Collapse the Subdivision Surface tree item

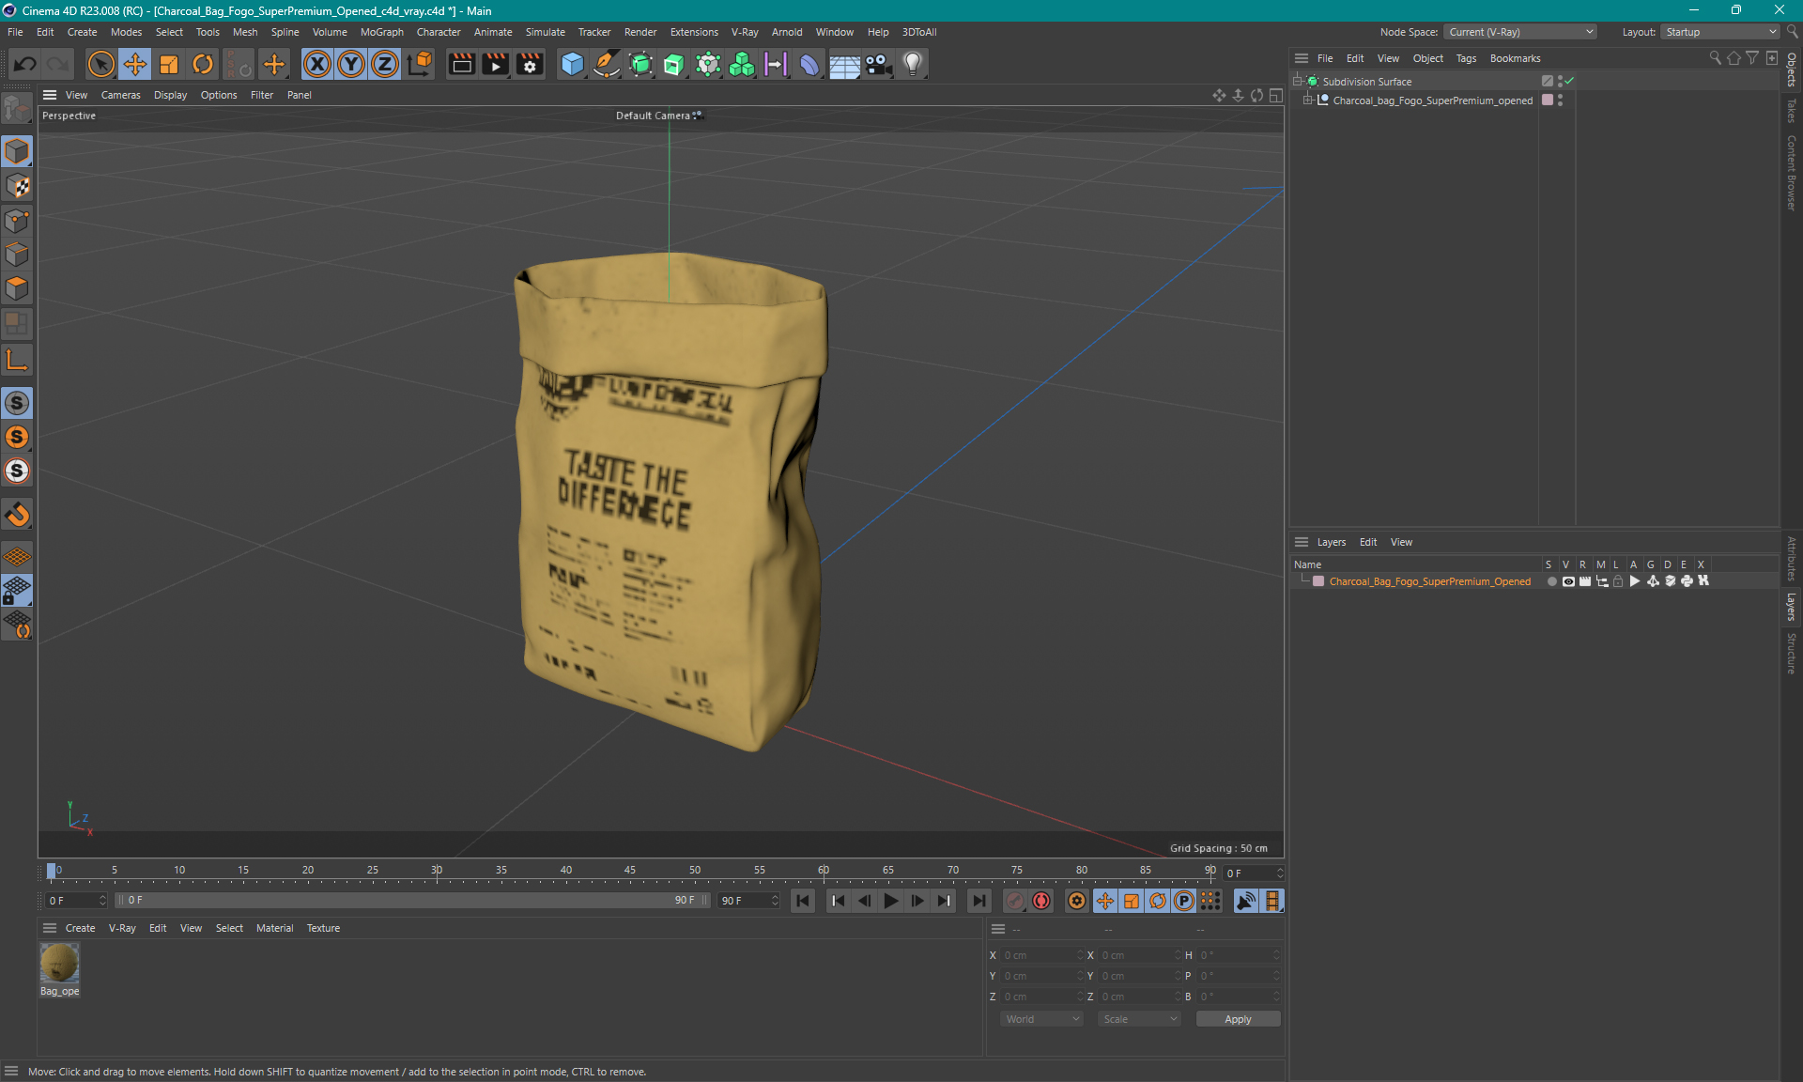coord(1298,81)
